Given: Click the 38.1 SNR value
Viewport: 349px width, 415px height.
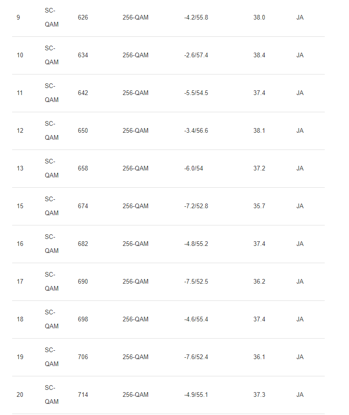Looking at the screenshot, I should tap(259, 130).
